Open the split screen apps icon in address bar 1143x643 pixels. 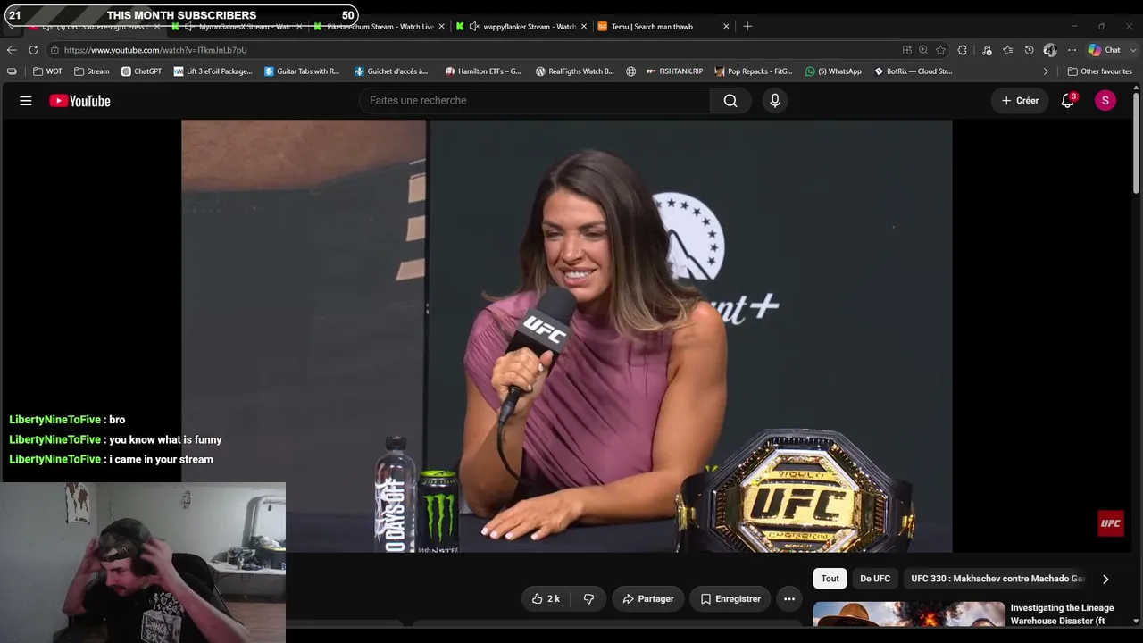(907, 50)
